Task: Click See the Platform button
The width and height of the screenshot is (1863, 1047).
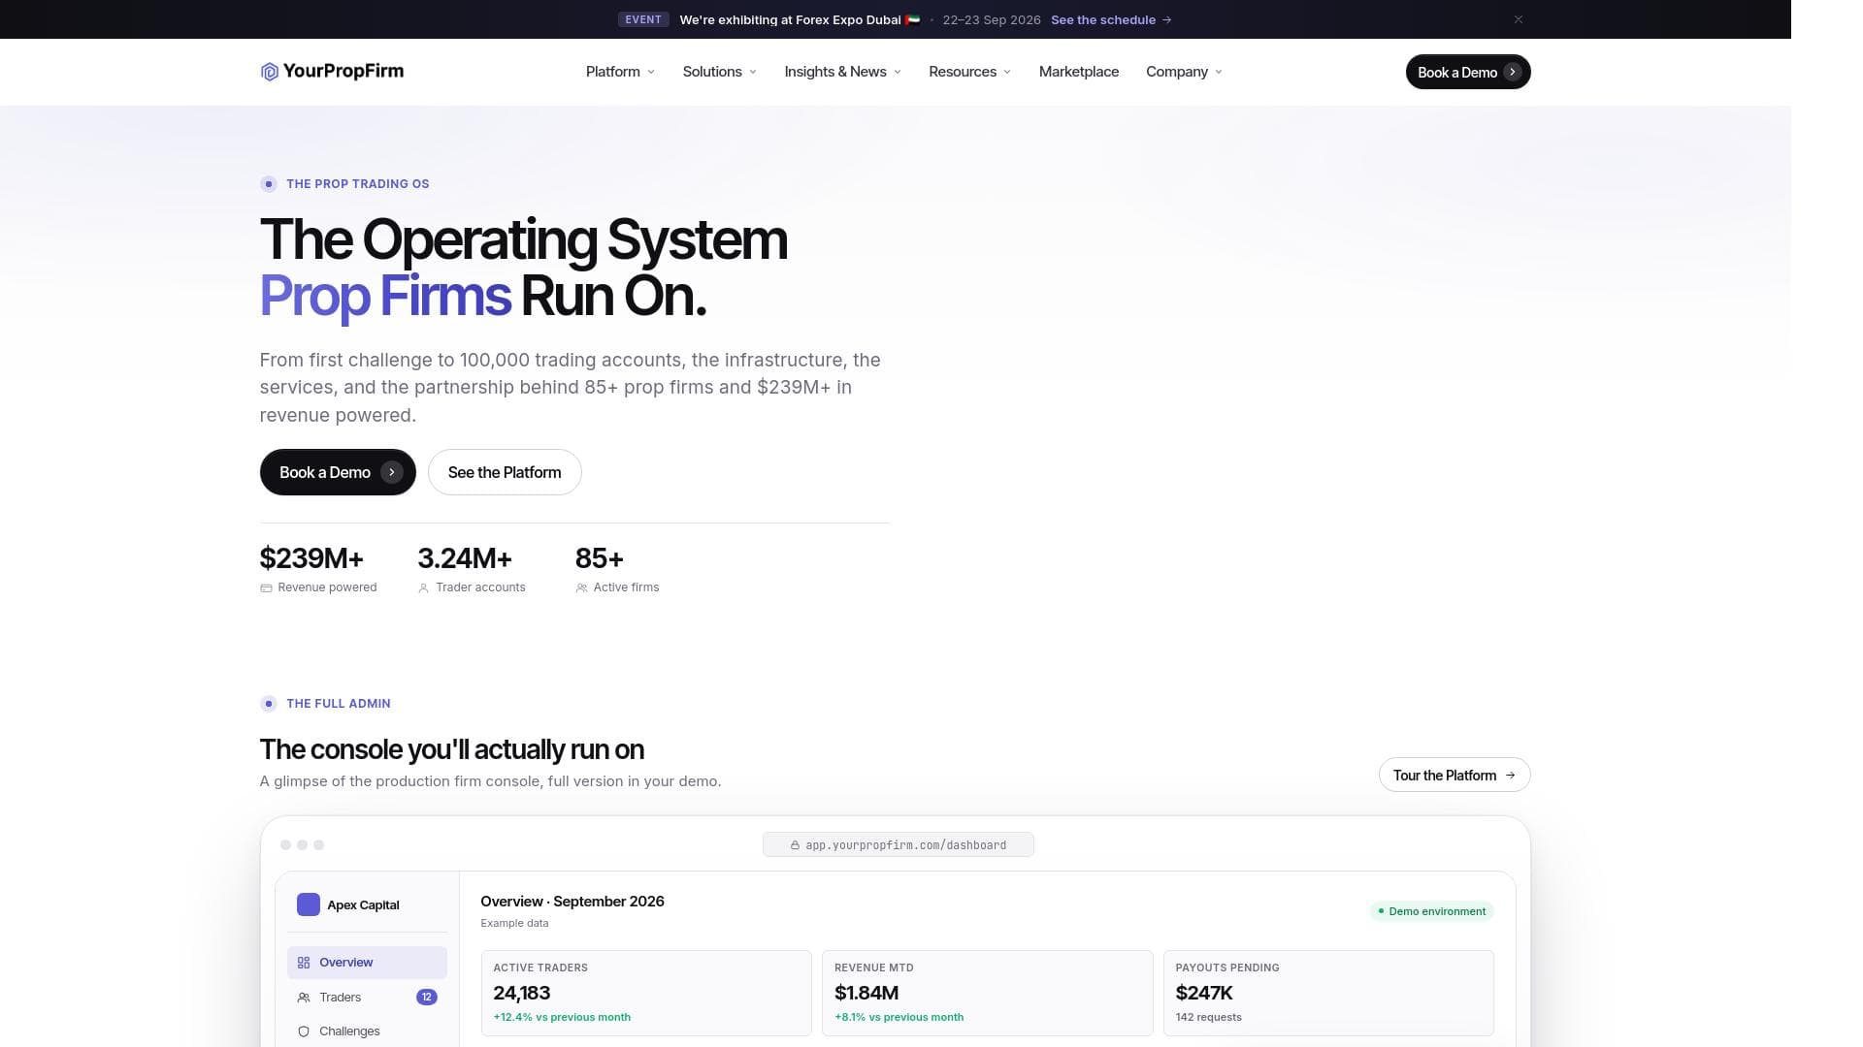Action: (505, 472)
